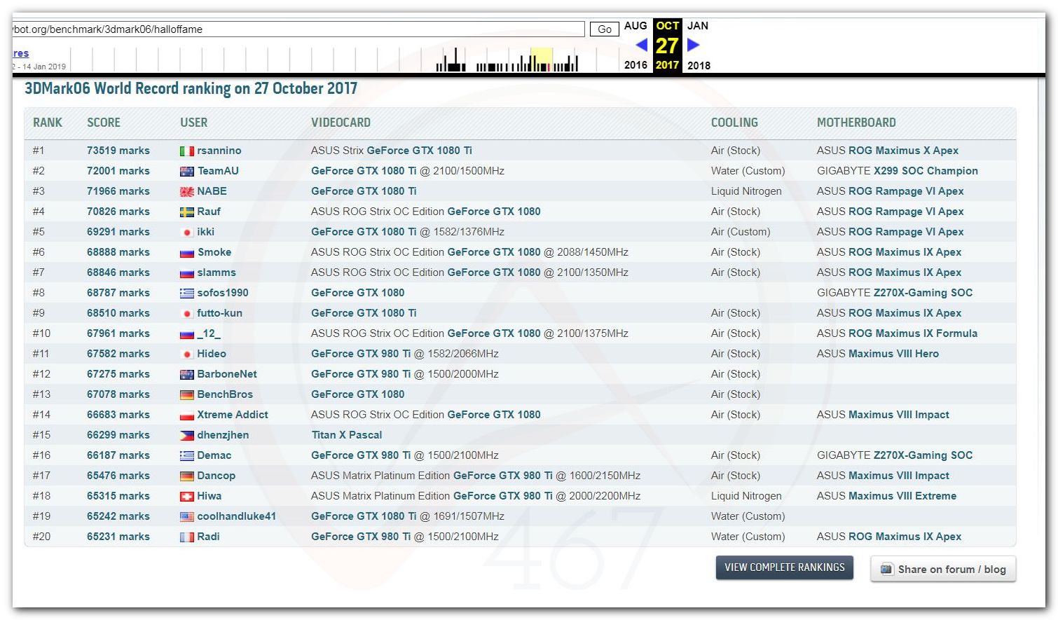This screenshot has height=620, width=1058.
Task: Click the US flag beside coolhandluke41
Action: click(186, 516)
